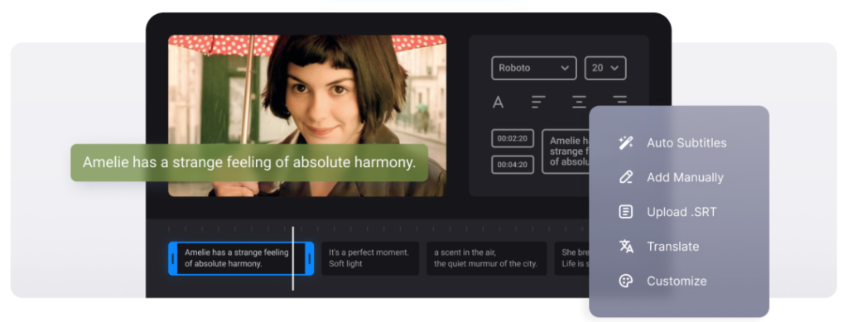Click the document icon beside Upload .SRT
Viewport: 848px width, 322px height.
tap(626, 212)
